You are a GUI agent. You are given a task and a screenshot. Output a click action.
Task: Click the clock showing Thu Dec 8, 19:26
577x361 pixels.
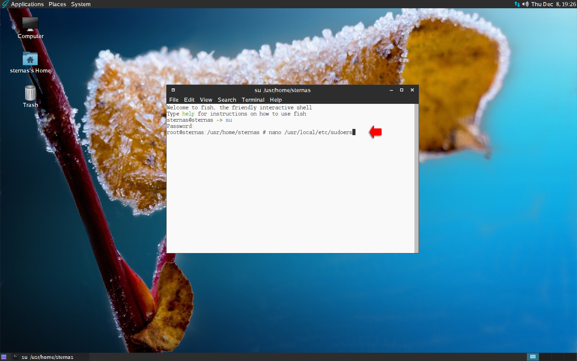point(553,4)
